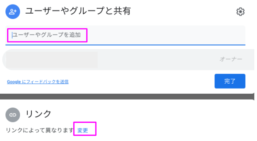257x141 pixels.
Task: Click the blue underline beneath the add-user field
Action: point(125,44)
